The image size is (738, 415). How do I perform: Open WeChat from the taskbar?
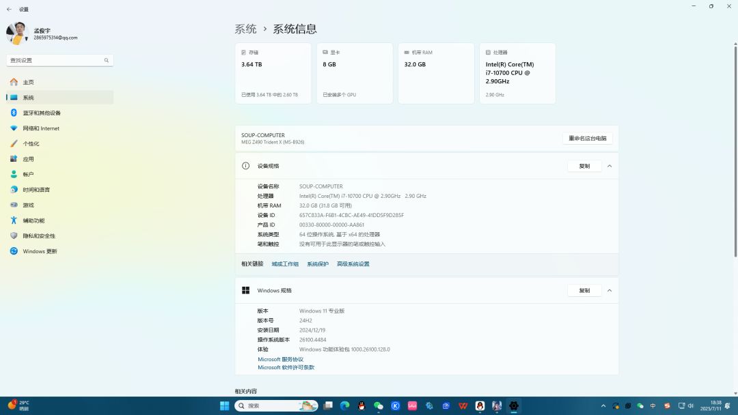379,405
